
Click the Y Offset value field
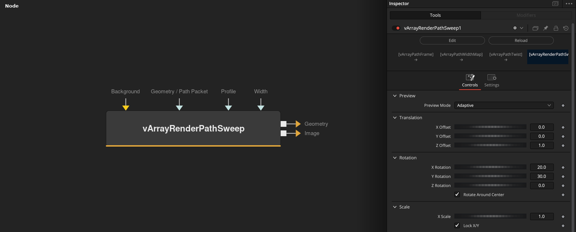(x=542, y=136)
